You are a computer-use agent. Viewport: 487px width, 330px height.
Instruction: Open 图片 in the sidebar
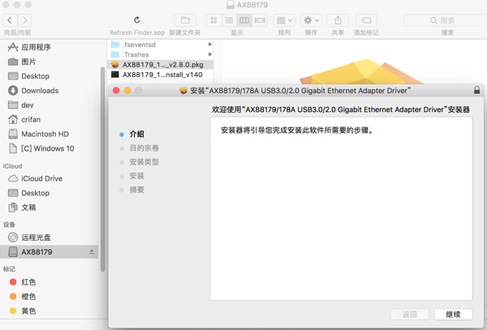coord(50,62)
